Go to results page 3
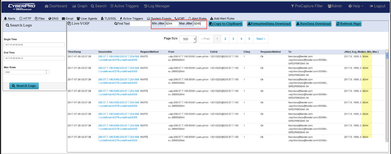The image size is (391, 154). click(x=233, y=39)
